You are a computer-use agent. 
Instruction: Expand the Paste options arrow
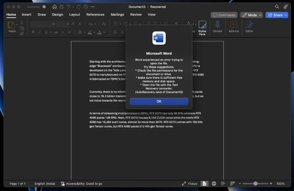(17, 25)
